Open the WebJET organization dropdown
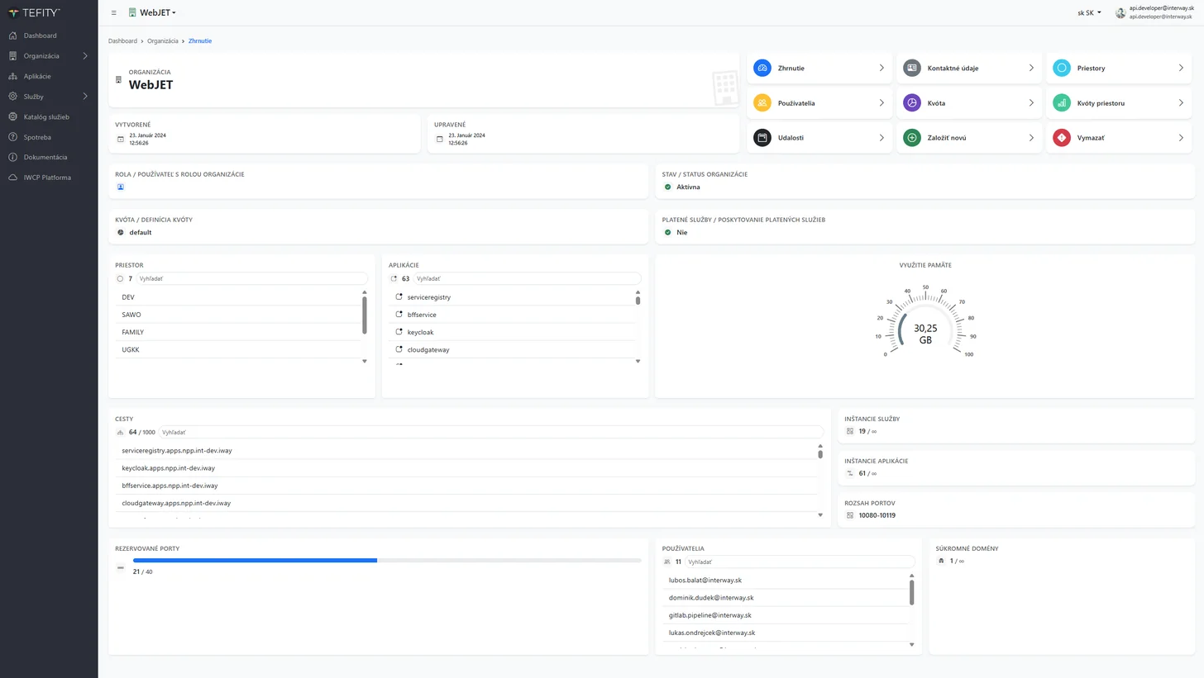 click(152, 13)
